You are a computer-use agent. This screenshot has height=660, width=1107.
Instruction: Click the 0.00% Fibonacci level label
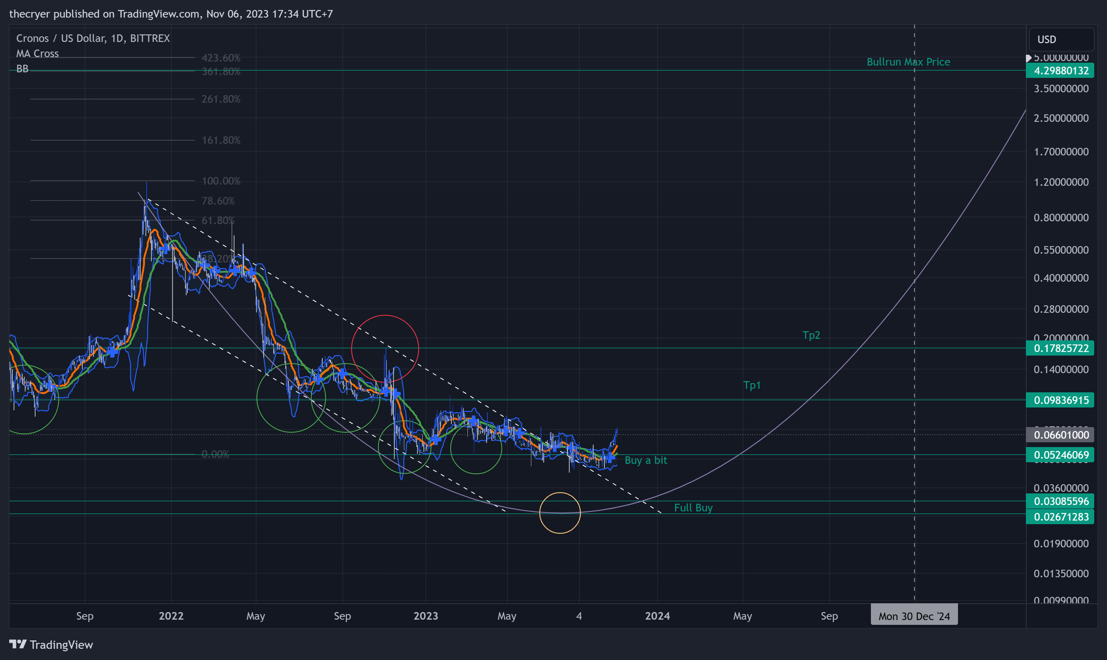[x=215, y=454]
